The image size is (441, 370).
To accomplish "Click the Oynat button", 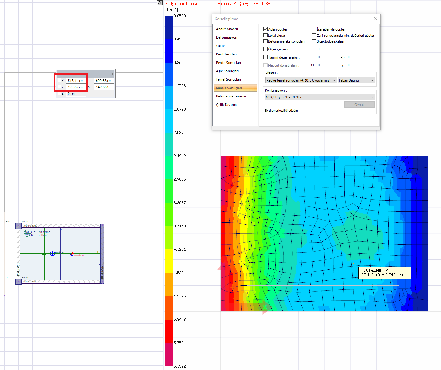I will [359, 105].
